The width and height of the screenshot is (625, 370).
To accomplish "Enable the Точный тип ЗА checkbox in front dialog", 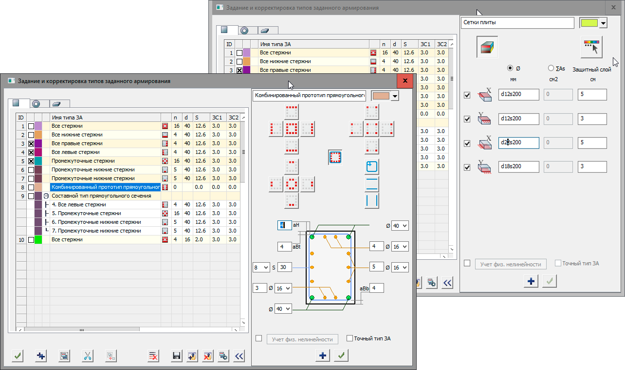I will tap(349, 338).
